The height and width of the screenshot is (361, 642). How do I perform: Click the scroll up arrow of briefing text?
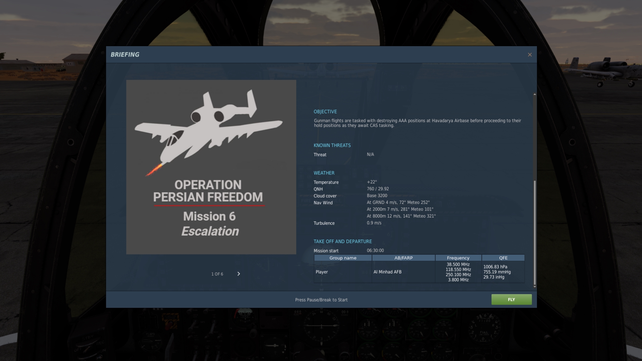coord(535,94)
